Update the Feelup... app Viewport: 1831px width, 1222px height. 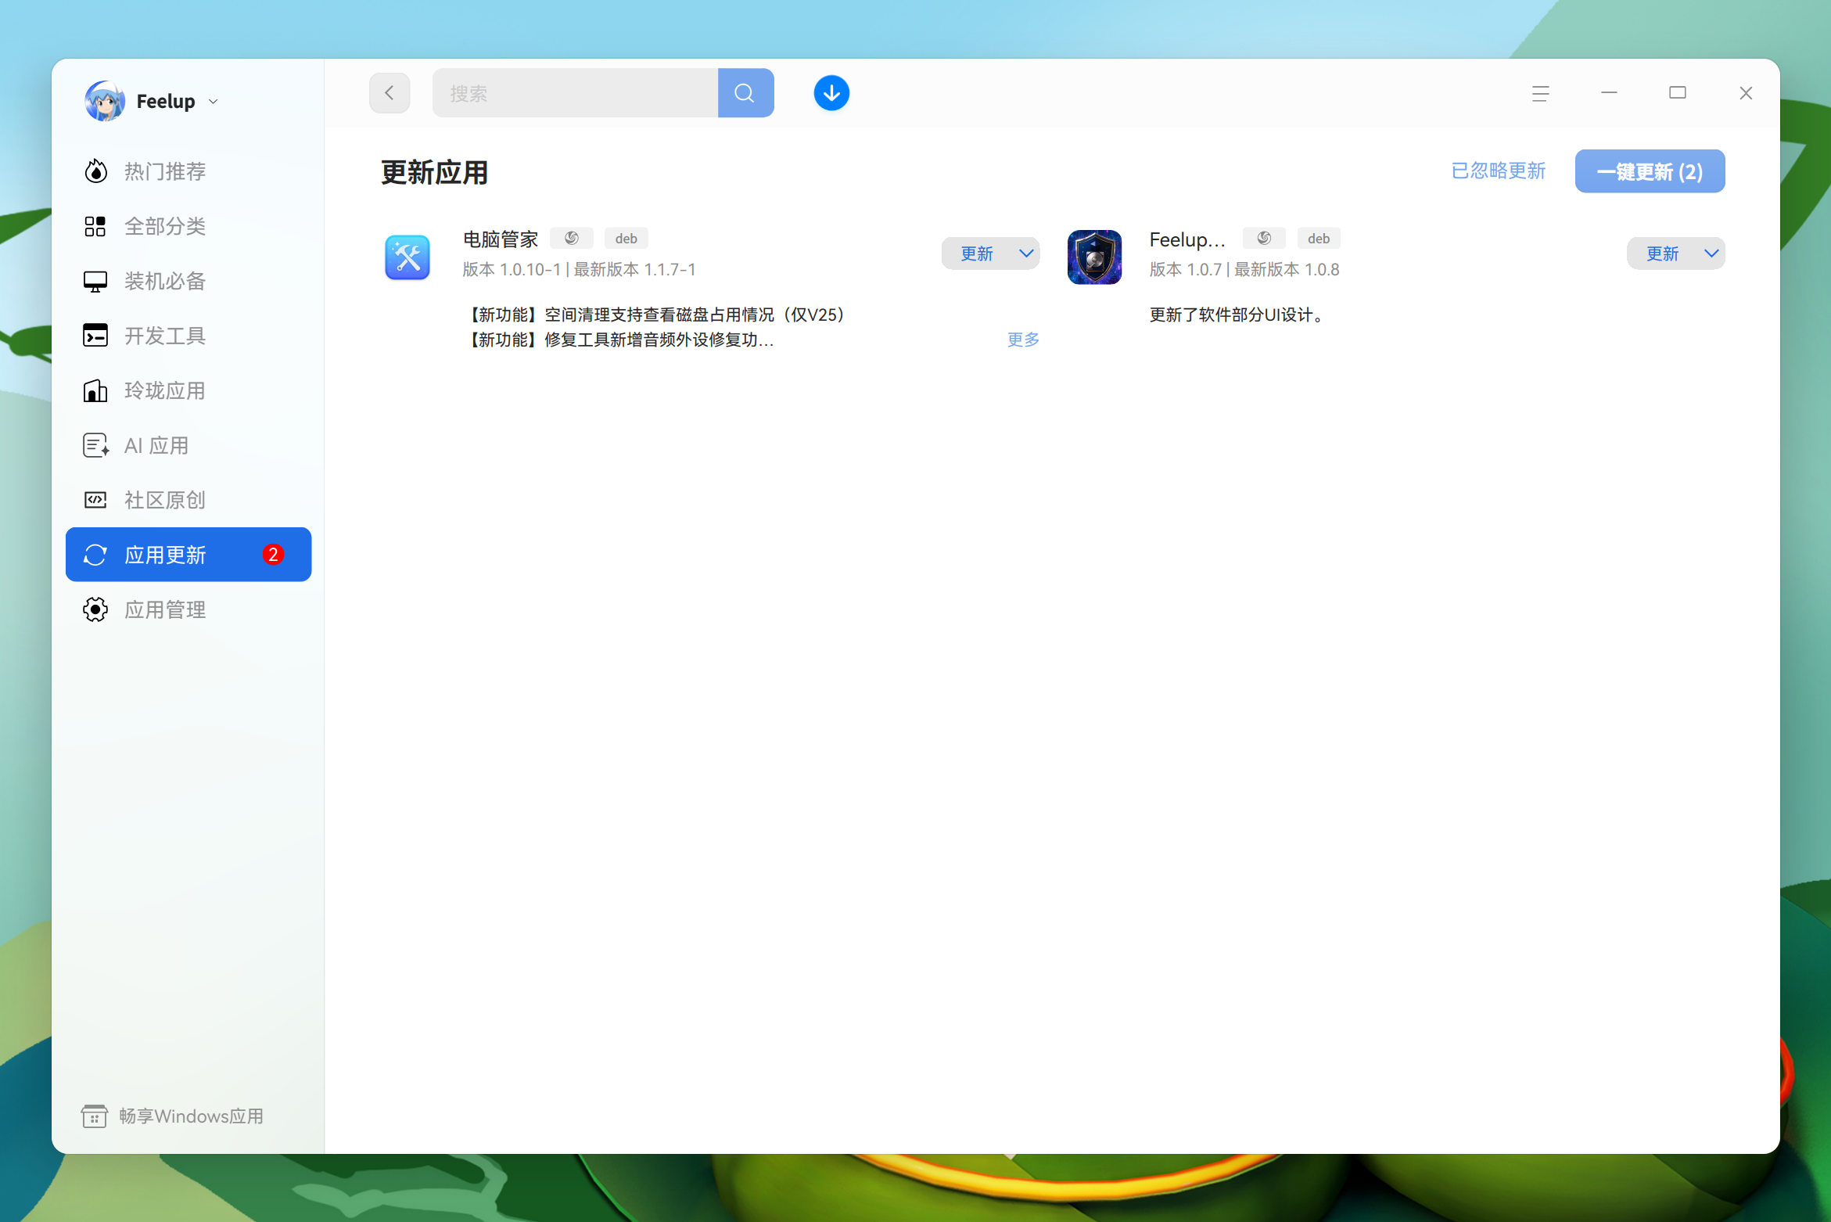coord(1662,253)
